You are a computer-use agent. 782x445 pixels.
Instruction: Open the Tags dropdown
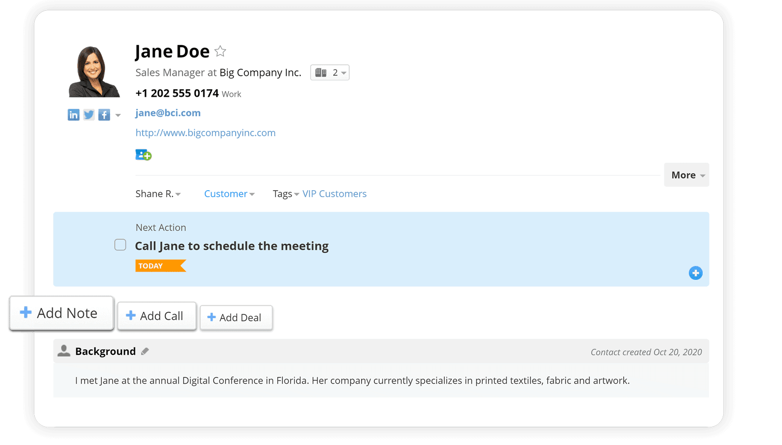[286, 194]
